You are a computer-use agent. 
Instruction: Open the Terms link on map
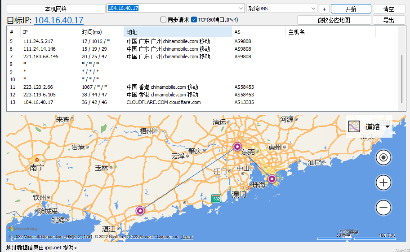pyautogui.click(x=187, y=237)
